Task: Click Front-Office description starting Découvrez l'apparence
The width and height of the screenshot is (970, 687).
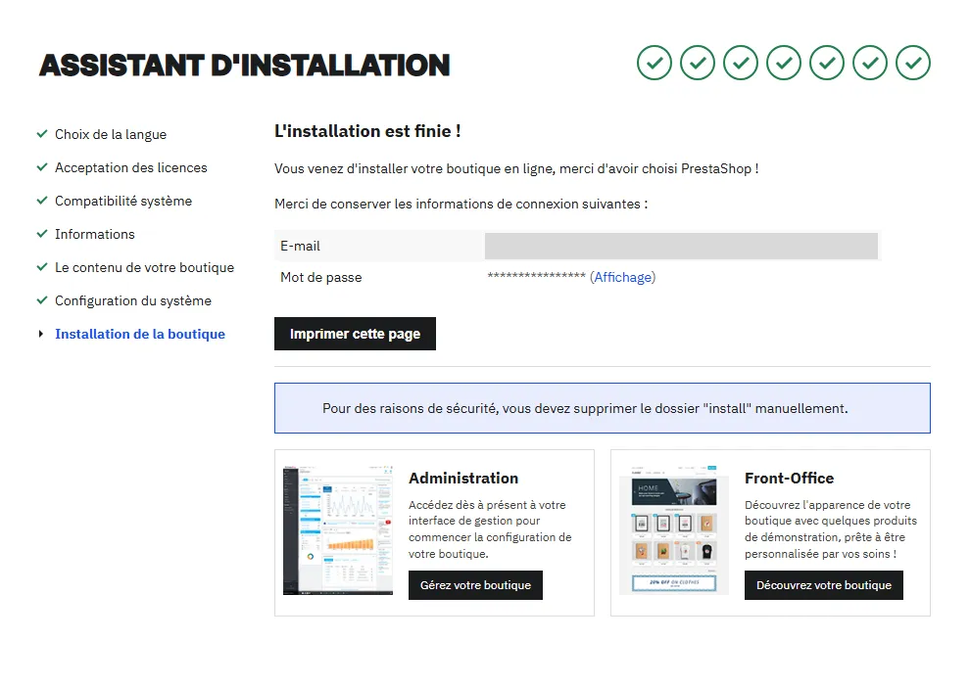Action: pyautogui.click(x=831, y=529)
